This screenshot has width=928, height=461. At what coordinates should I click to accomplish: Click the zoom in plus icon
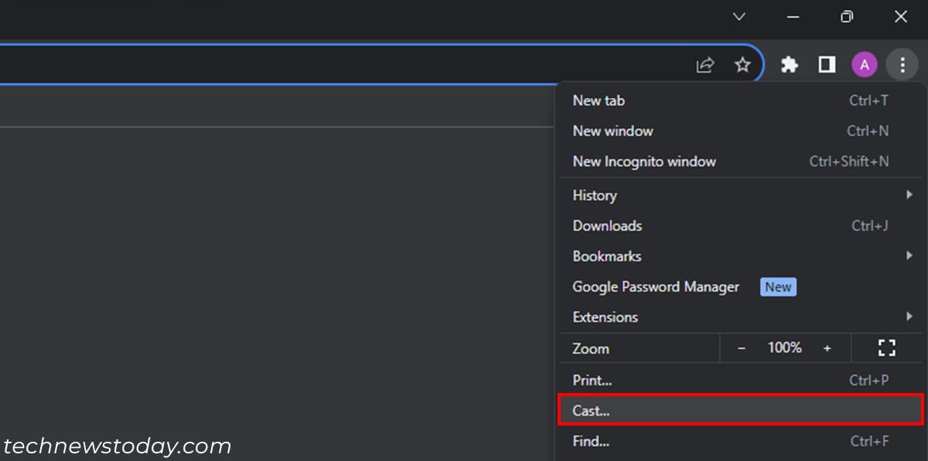pyautogui.click(x=827, y=347)
